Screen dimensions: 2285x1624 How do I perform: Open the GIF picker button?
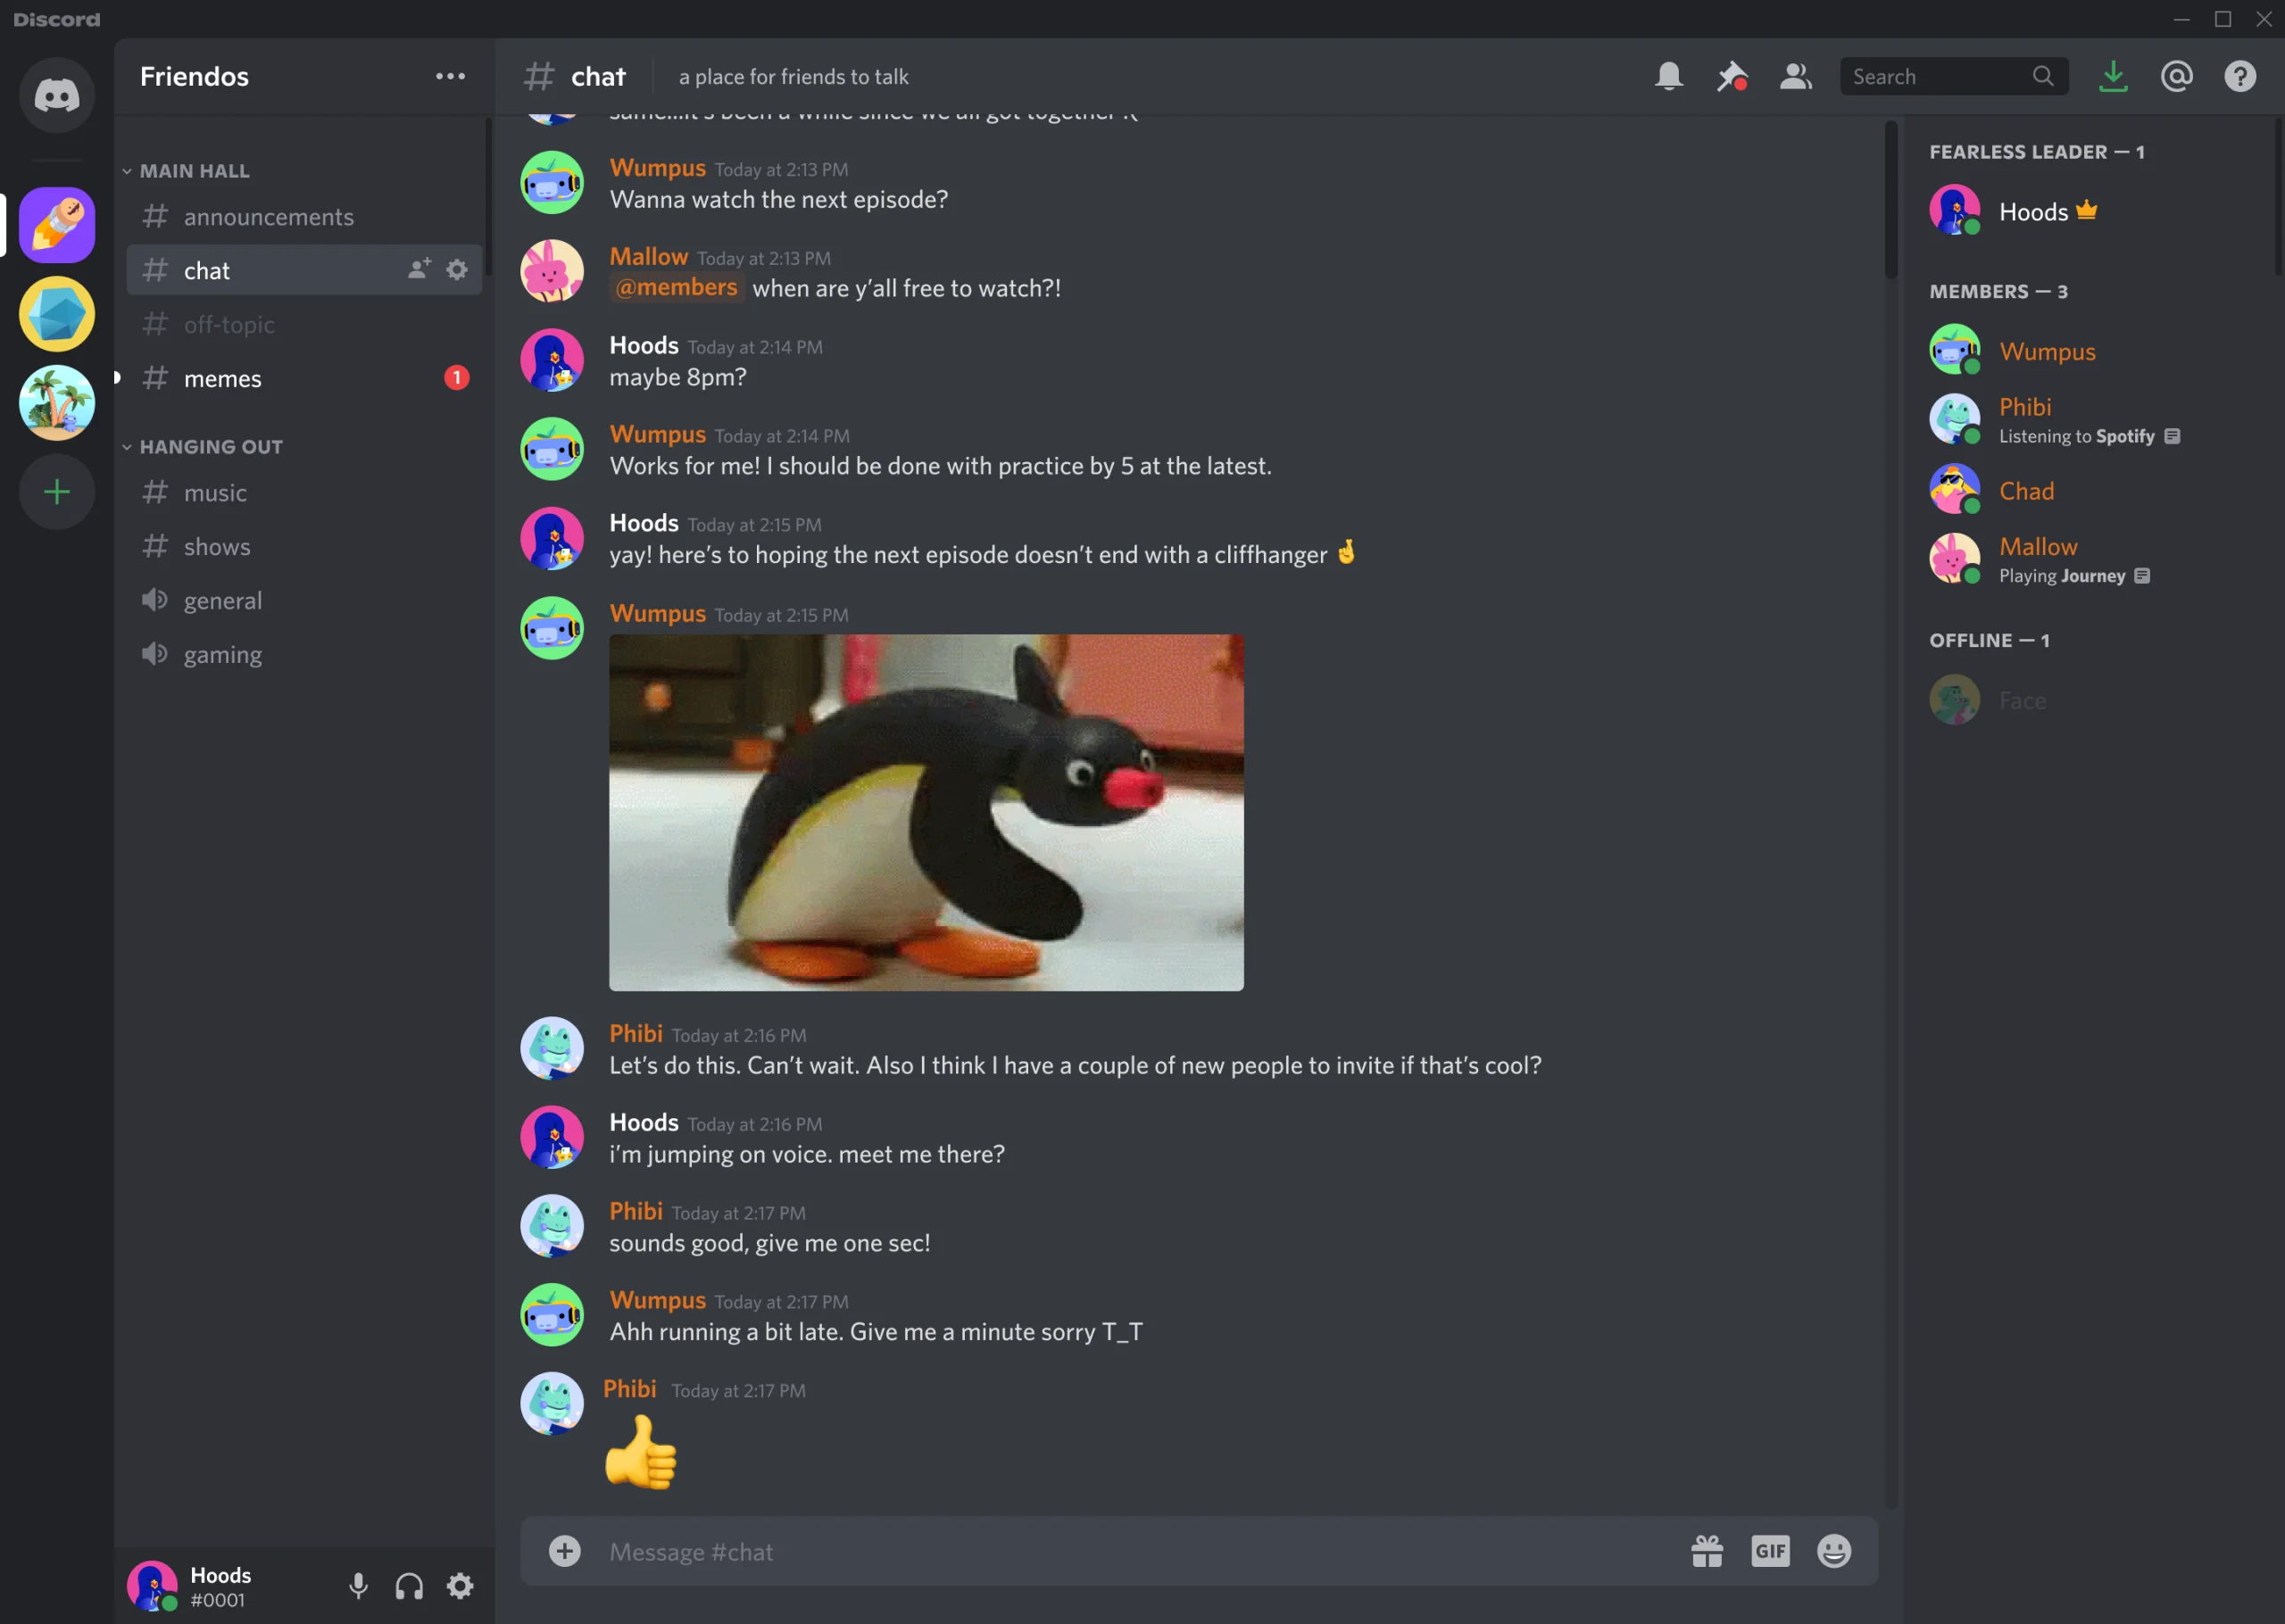(1770, 1548)
